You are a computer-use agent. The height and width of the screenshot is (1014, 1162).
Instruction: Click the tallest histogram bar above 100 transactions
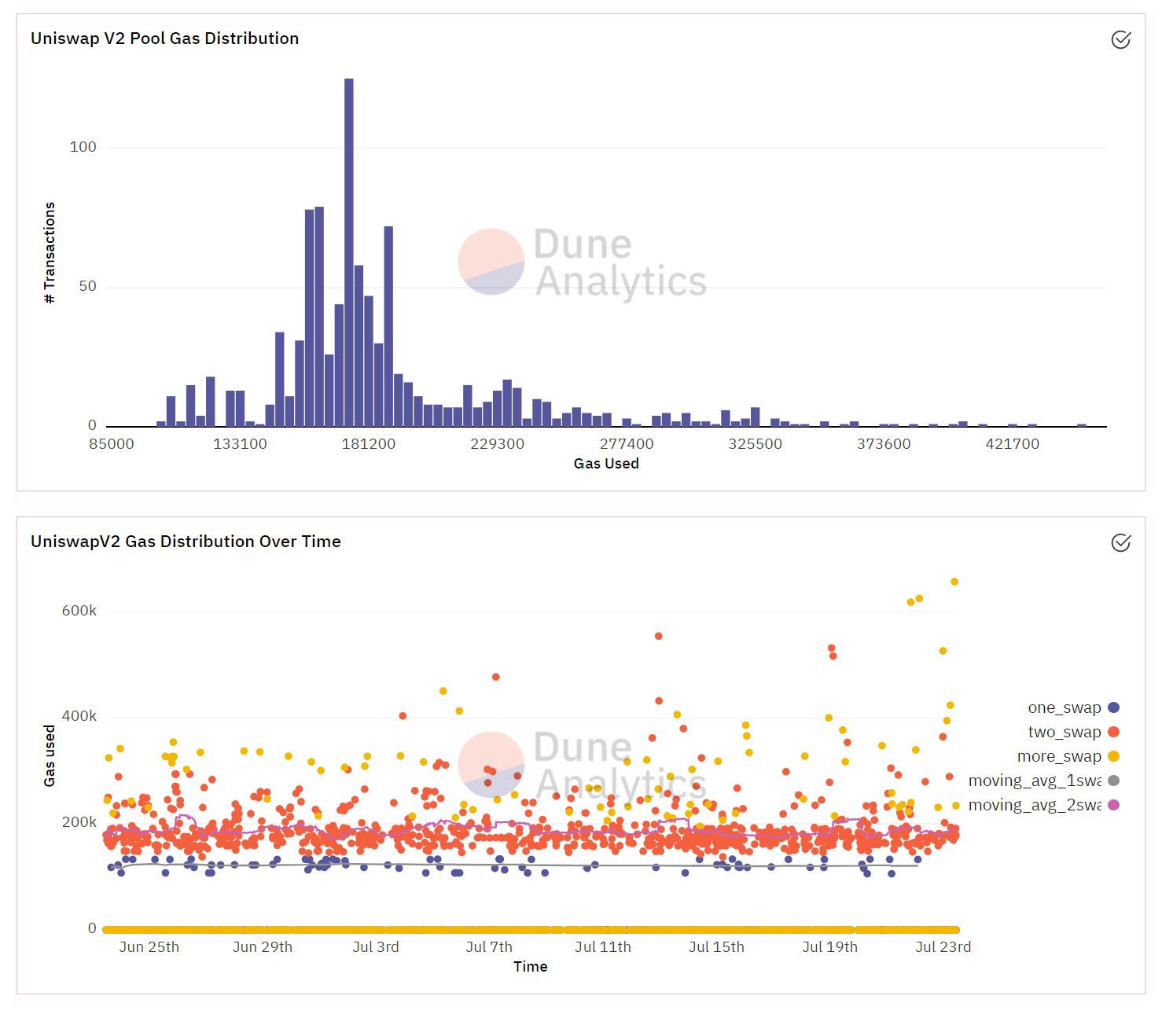pos(348,252)
